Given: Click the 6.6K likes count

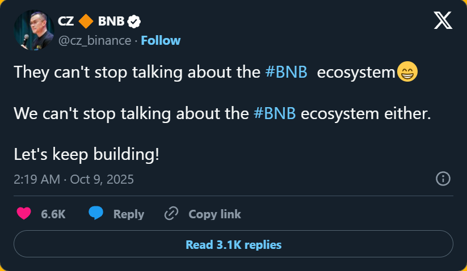Looking at the screenshot, I should pyautogui.click(x=53, y=214).
